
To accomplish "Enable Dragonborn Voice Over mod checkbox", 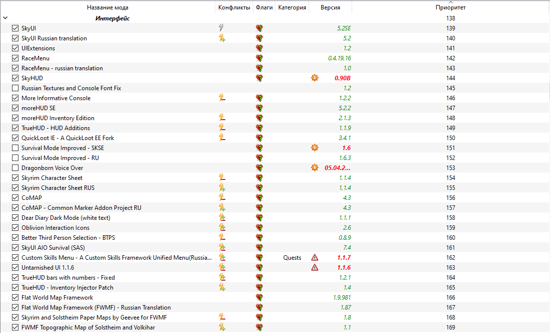I will (15, 167).
